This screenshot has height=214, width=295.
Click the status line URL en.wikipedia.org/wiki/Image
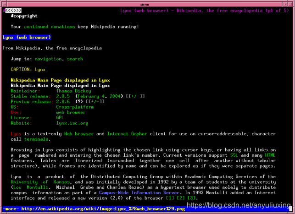103,209
